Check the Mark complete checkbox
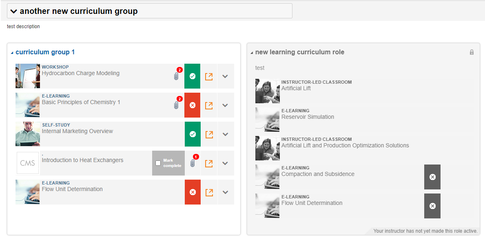 point(158,163)
